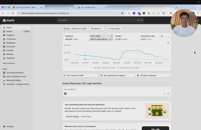Open Microsoft Clarity app in sidebar

pyautogui.click(x=14, y=80)
